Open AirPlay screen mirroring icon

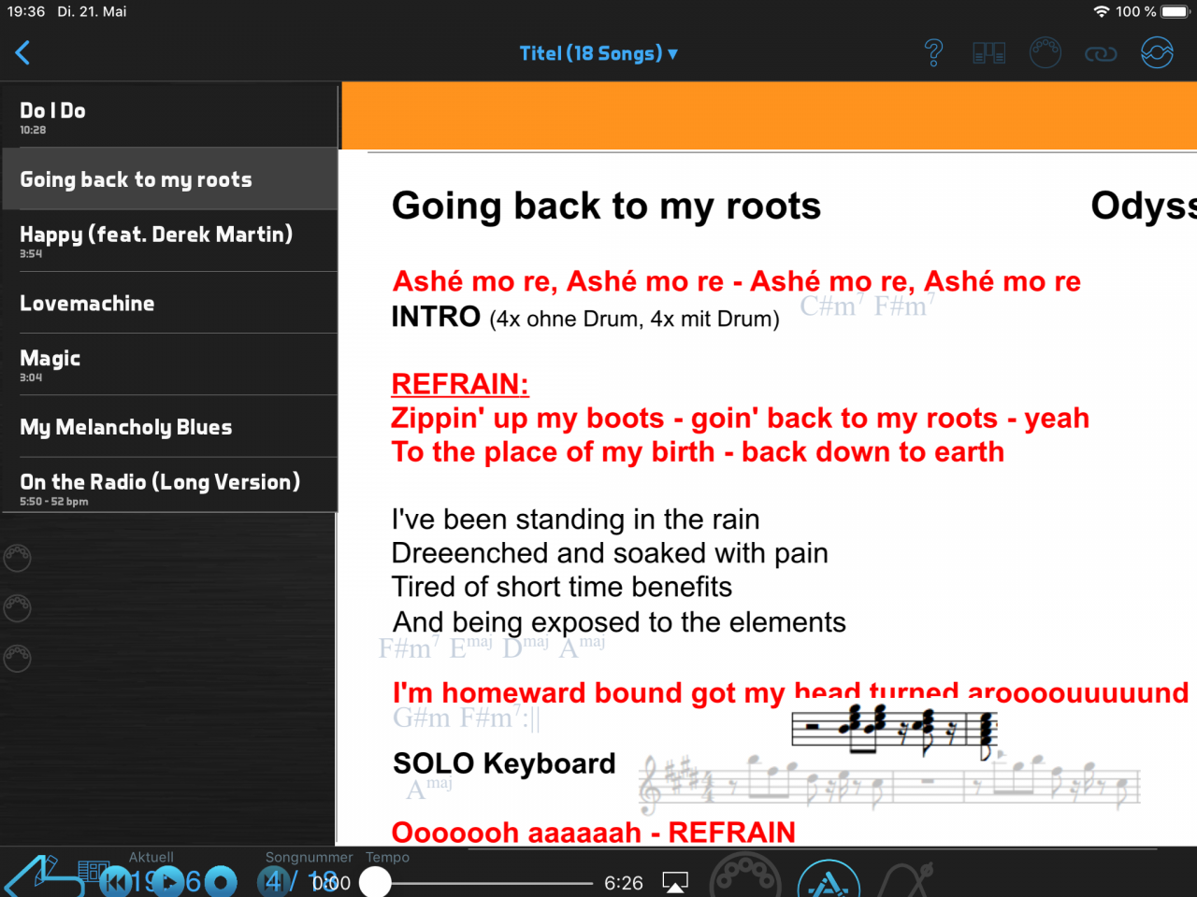[x=675, y=882]
